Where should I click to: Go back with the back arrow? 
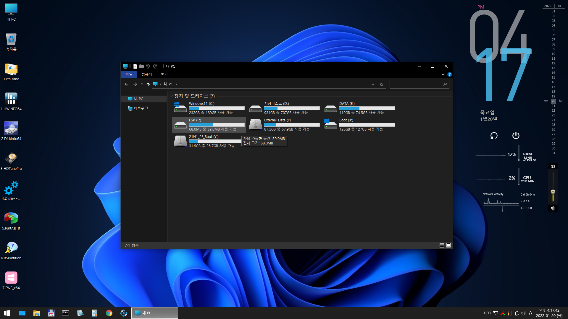click(126, 84)
